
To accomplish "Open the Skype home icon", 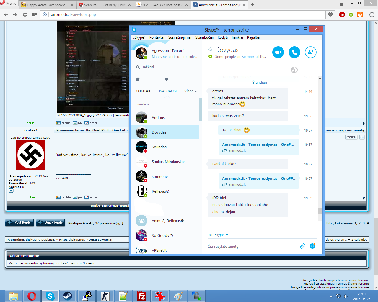I will (138, 79).
